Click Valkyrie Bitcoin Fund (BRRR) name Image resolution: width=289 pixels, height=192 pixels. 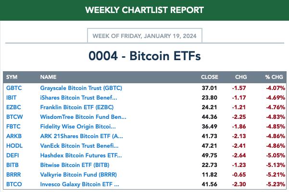coord(78,175)
